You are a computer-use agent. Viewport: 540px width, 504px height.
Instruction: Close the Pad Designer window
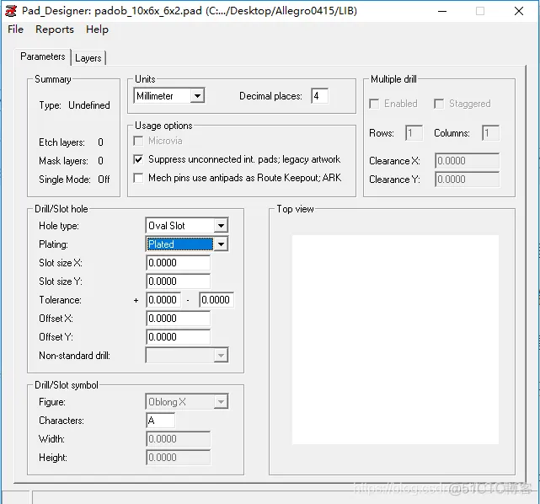[519, 11]
